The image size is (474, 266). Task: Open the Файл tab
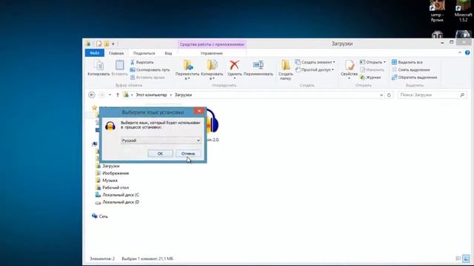95,53
